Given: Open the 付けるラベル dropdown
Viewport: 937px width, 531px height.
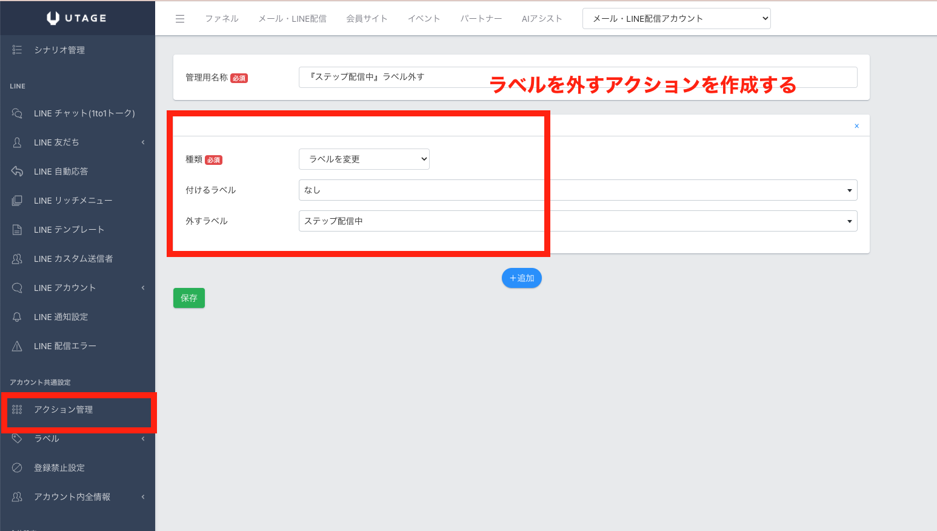Looking at the screenshot, I should (578, 190).
